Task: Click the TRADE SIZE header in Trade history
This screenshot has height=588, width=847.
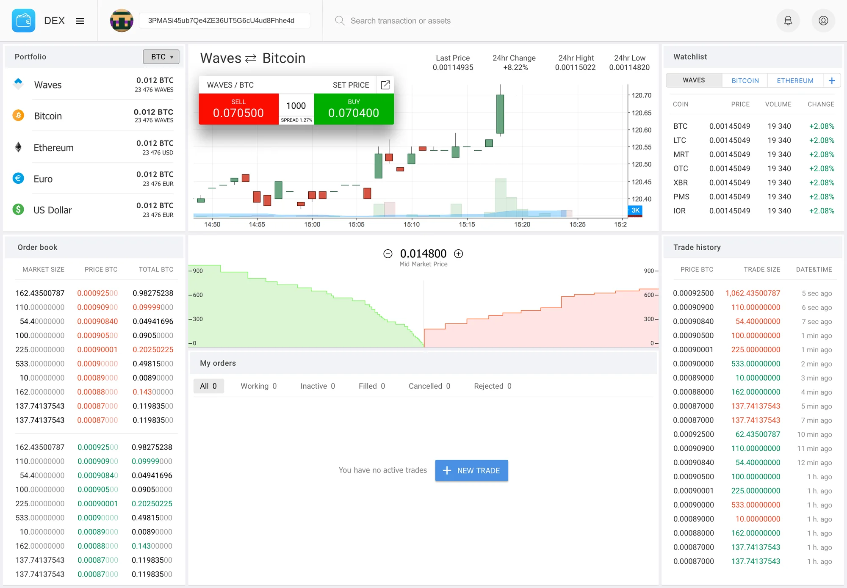Action: coord(761,269)
